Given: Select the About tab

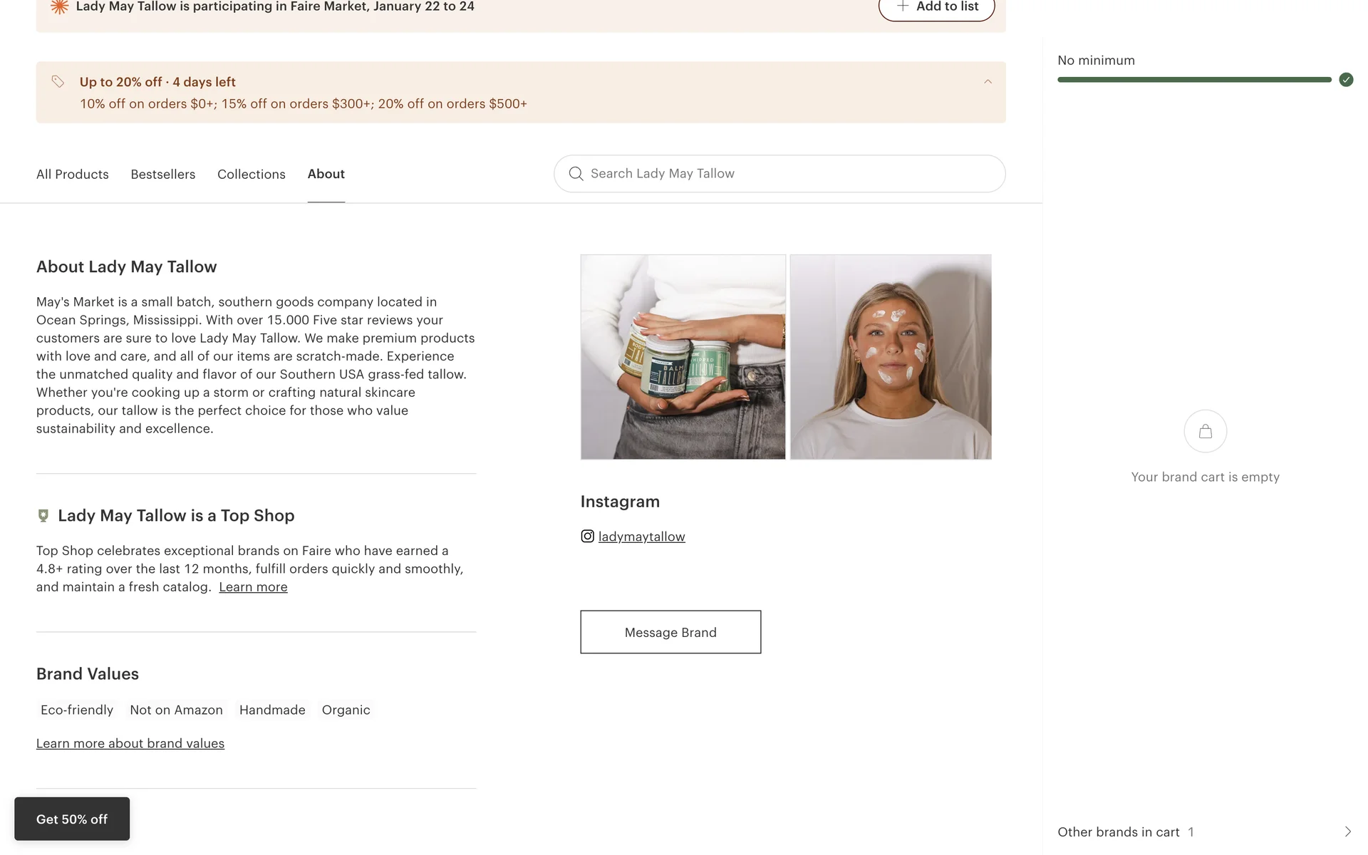Looking at the screenshot, I should tap(326, 175).
